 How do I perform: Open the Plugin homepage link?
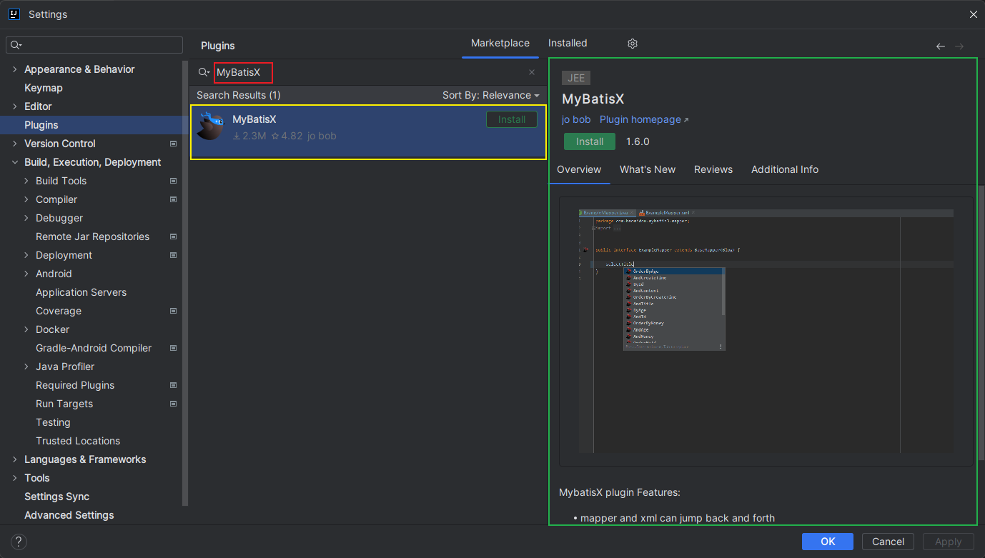pyautogui.click(x=644, y=119)
